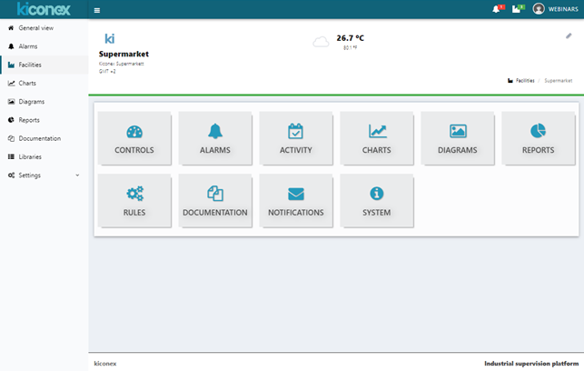Image resolution: width=584 pixels, height=371 pixels.
Task: Click the kiconex logo
Action: 44,9
